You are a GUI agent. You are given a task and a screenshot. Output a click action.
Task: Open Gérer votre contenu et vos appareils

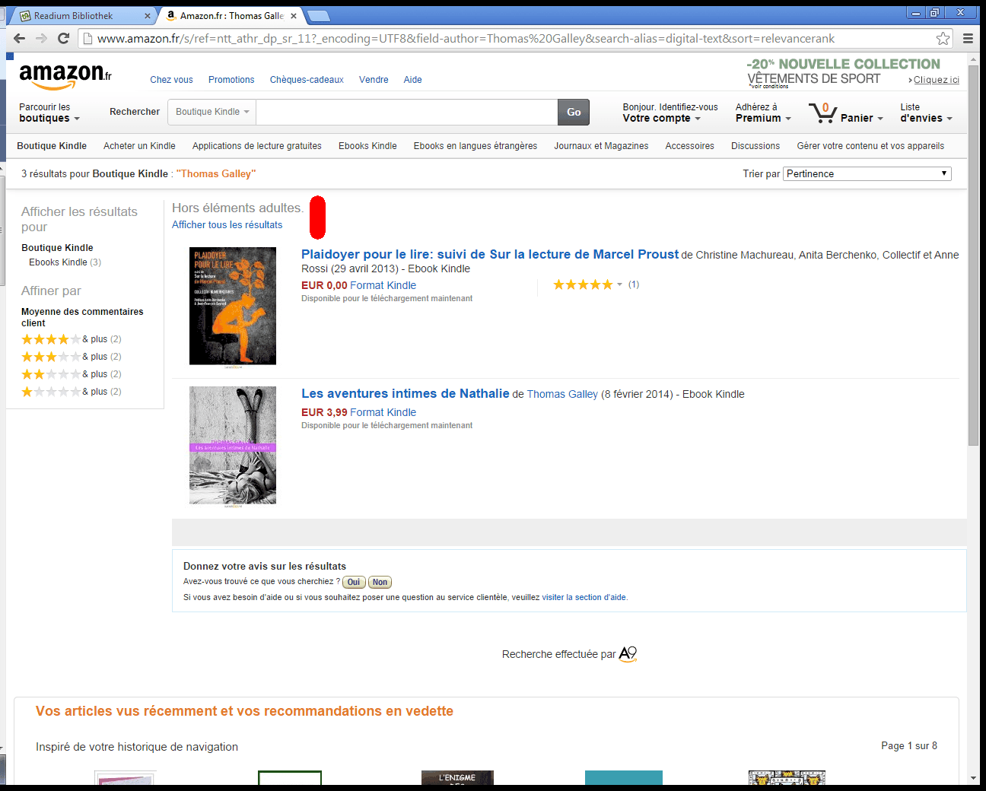pos(870,146)
